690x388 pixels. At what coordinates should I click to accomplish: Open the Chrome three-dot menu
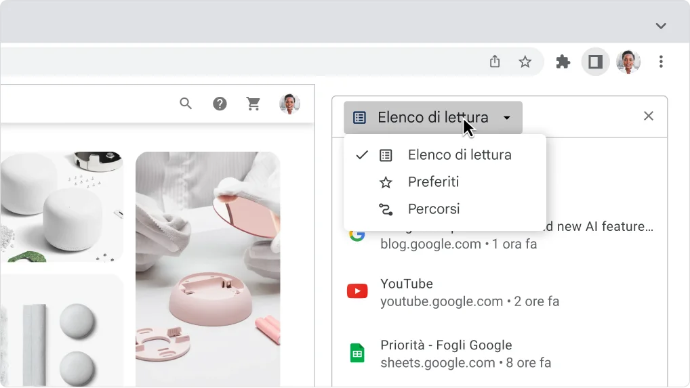(661, 62)
